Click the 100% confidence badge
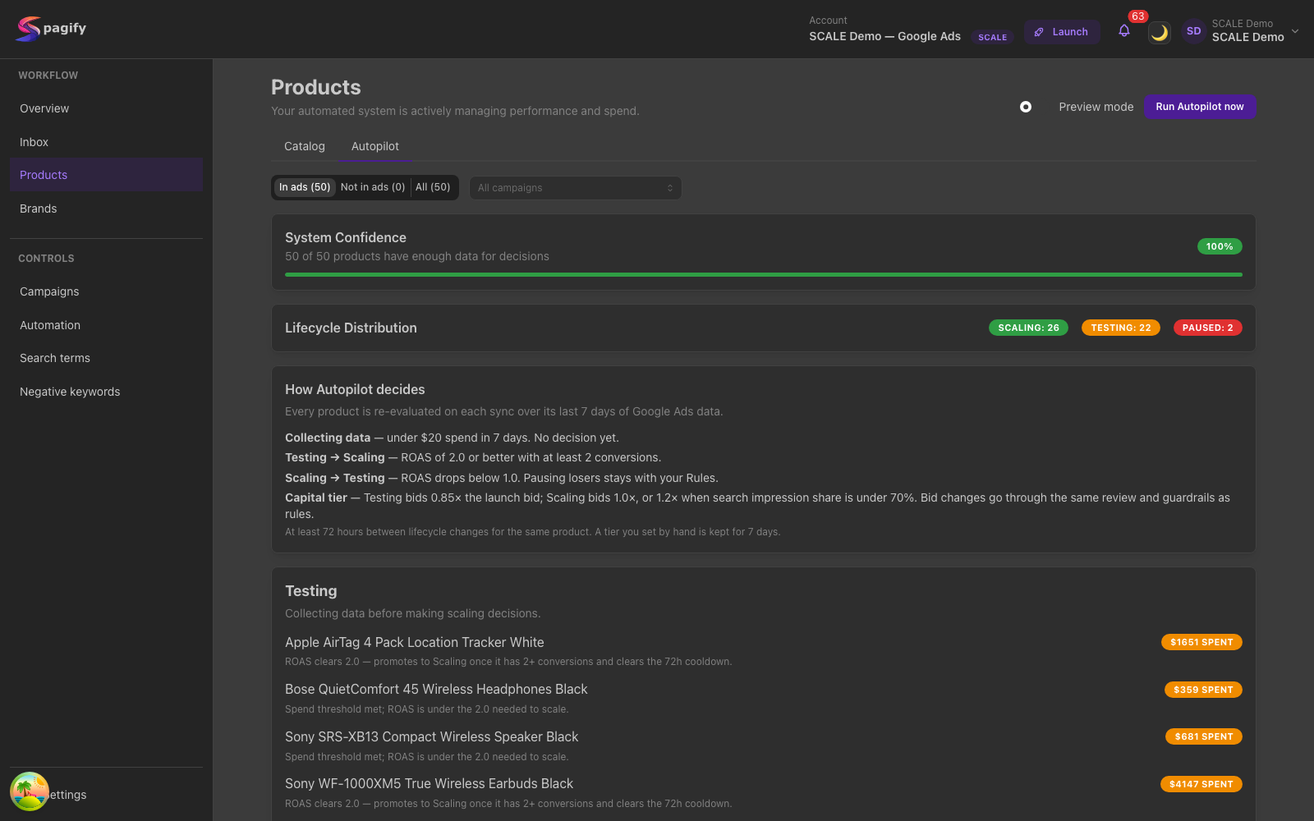1314x821 pixels. [1220, 246]
